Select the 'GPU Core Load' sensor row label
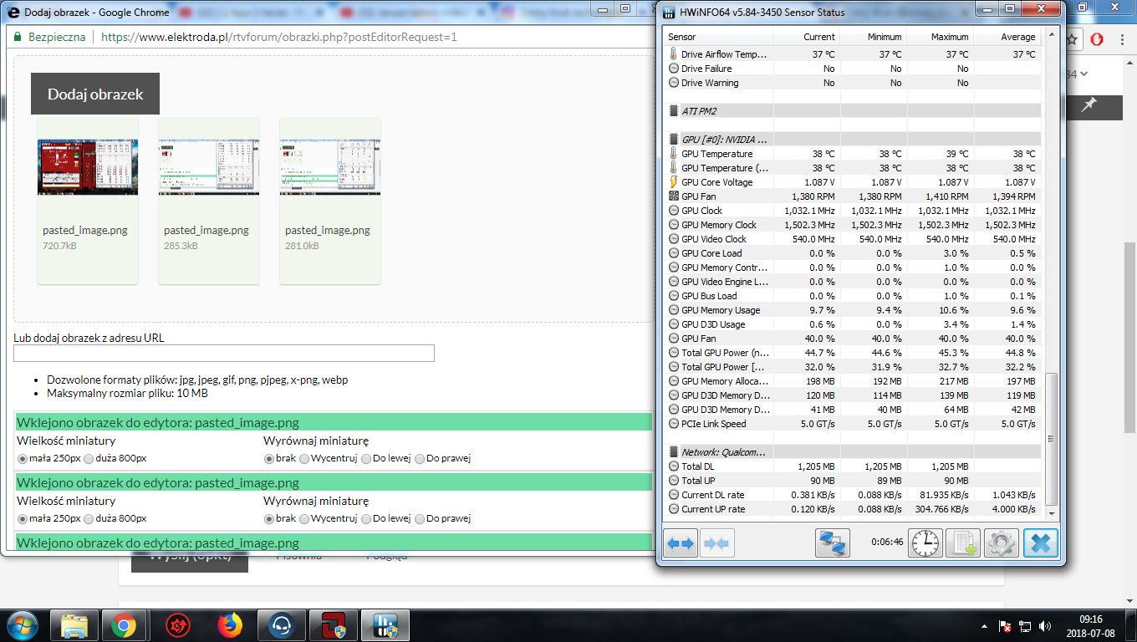Screen dimensions: 1137x642 click(711, 253)
